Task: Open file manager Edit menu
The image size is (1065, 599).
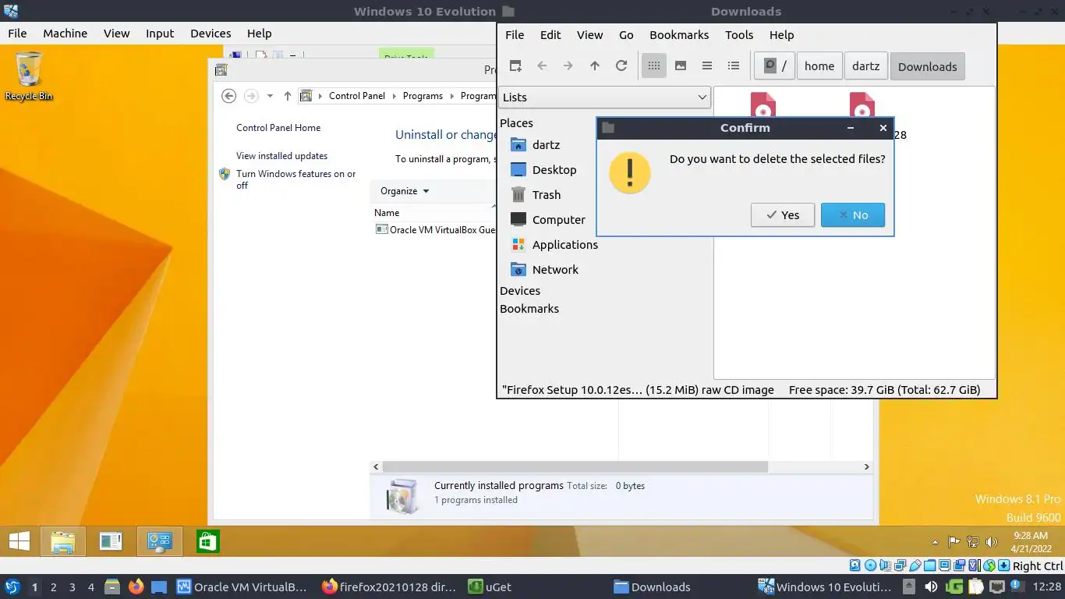Action: click(x=550, y=34)
